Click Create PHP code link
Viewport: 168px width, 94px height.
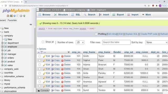pyautogui.click(x=149, y=34)
